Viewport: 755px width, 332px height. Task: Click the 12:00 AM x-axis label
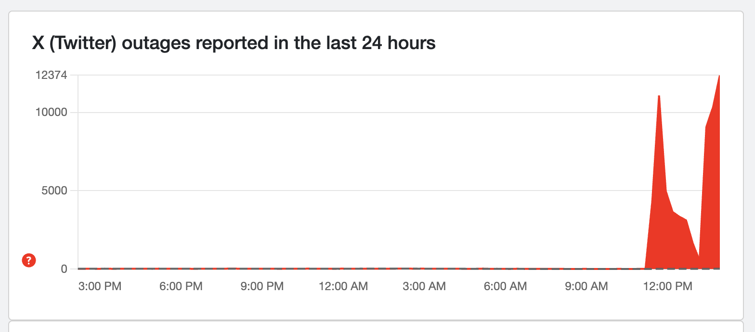click(x=343, y=286)
